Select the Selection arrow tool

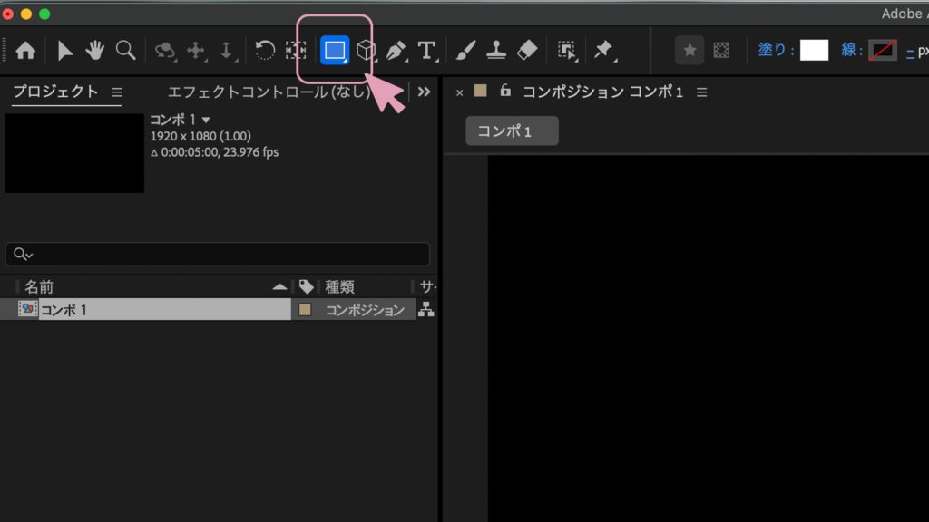coord(64,51)
